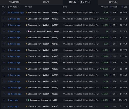Open Aave: WrappedTokenGatewayV entity link
The image size is (129, 109).
point(45,31)
